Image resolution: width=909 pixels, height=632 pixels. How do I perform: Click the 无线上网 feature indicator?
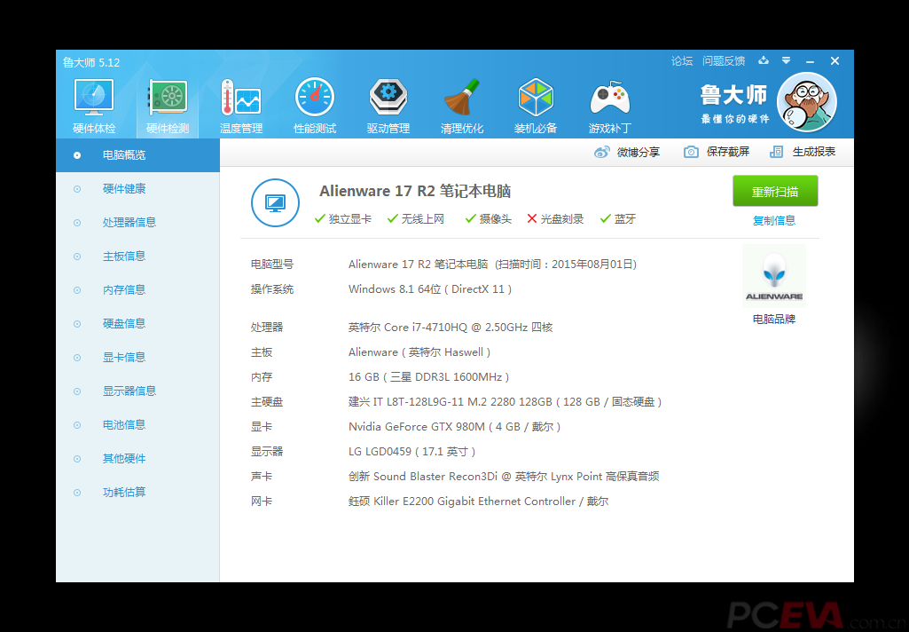(416, 218)
